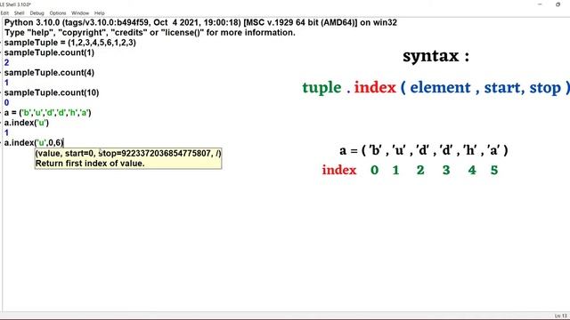Open the Shell menu
The height and width of the screenshot is (320, 570).
coord(19,13)
